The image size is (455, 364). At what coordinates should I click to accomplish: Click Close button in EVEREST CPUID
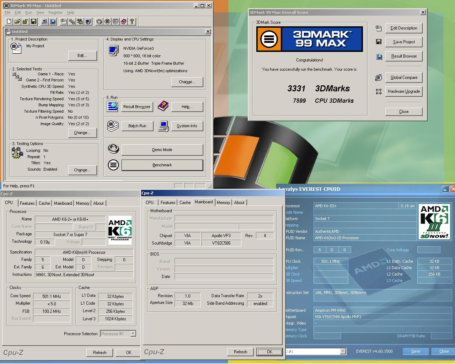444,351
